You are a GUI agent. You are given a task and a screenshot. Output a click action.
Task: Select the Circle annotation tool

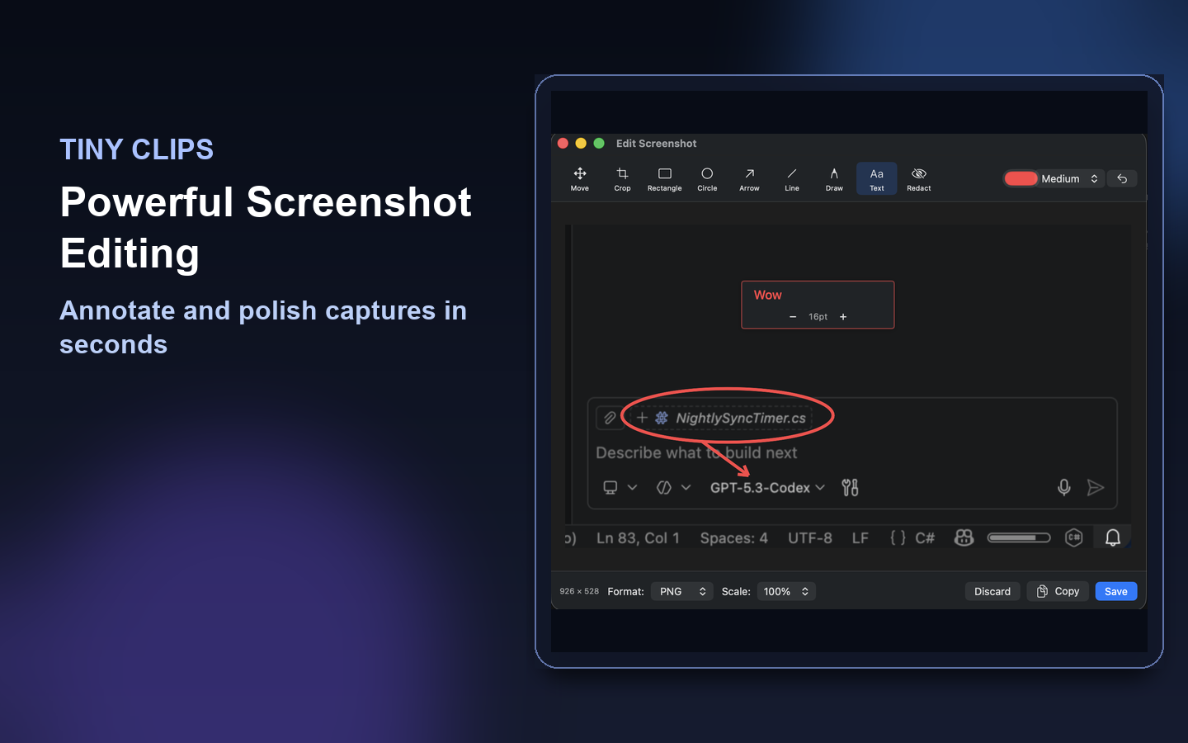pyautogui.click(x=707, y=177)
